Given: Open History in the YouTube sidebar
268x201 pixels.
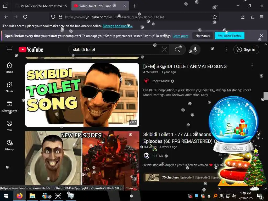Looking at the screenshot, I should (9, 145).
